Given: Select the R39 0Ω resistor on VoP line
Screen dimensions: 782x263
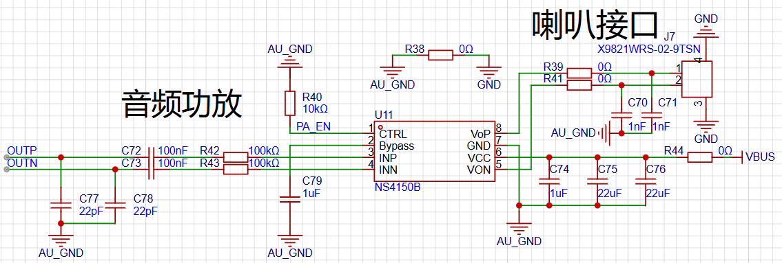Looking at the screenshot, I should (x=579, y=73).
